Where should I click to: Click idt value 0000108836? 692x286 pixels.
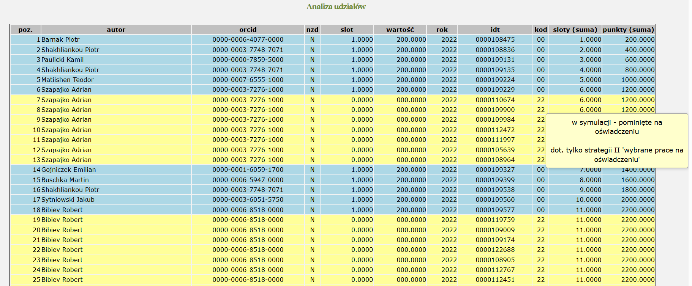tap(495, 50)
